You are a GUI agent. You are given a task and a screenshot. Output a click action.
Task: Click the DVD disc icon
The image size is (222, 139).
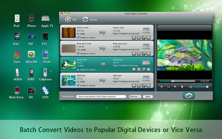46,91
